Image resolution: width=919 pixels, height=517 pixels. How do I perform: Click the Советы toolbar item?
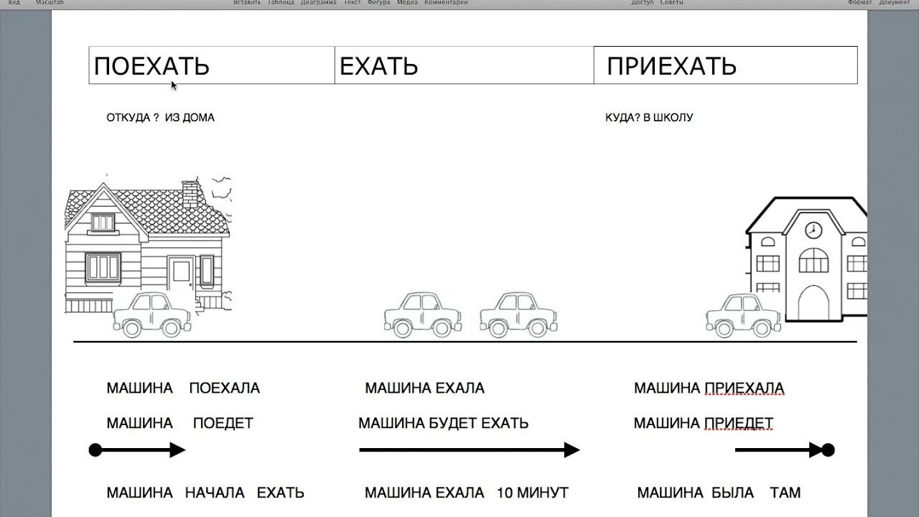tap(671, 2)
